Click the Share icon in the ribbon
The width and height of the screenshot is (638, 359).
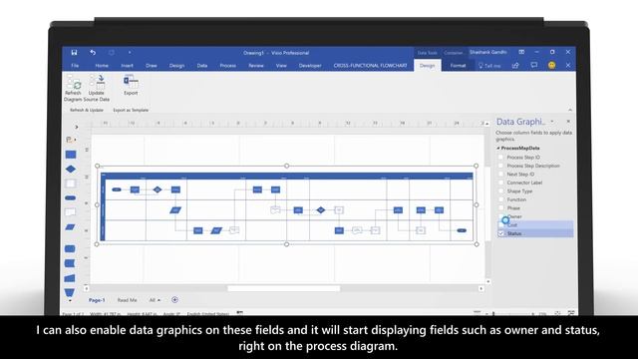coord(515,66)
